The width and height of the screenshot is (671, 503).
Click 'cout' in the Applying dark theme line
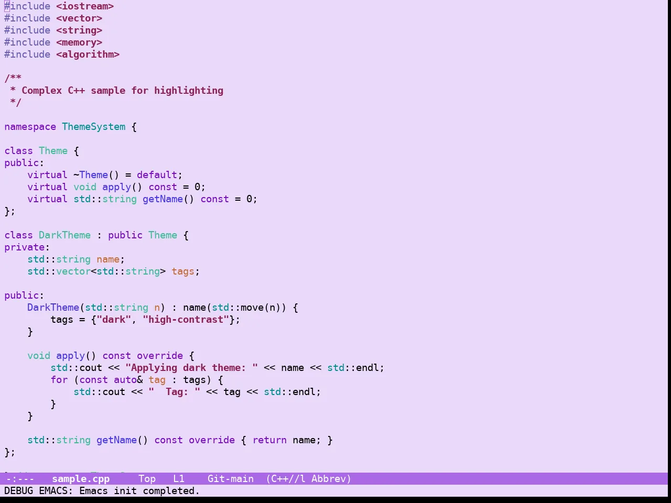coord(91,368)
